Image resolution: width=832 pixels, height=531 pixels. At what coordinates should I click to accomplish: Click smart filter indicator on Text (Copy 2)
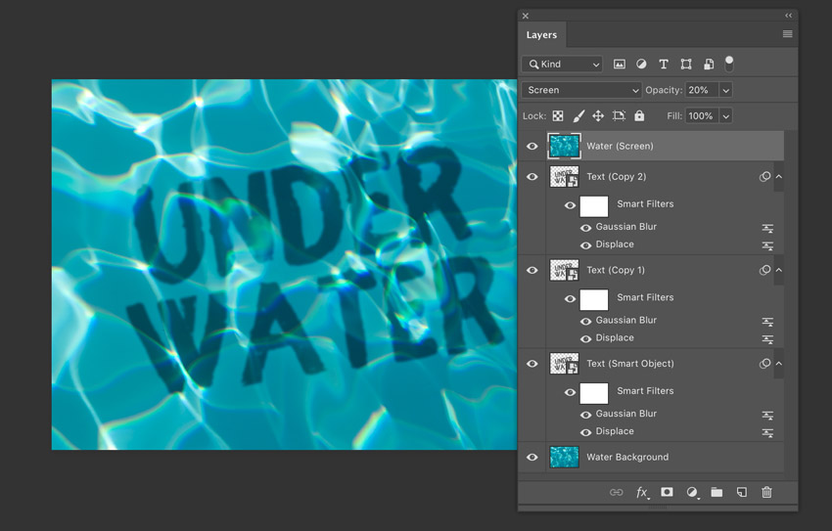click(764, 176)
